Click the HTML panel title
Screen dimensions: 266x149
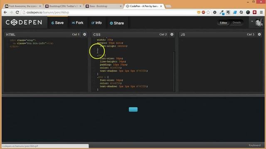click(11, 35)
